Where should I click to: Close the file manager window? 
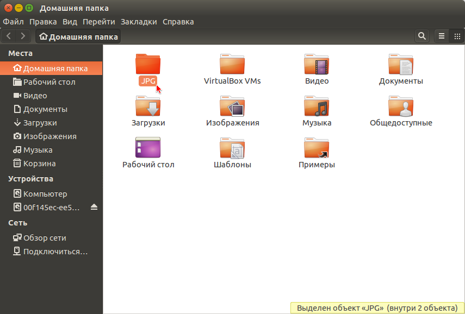[x=8, y=8]
